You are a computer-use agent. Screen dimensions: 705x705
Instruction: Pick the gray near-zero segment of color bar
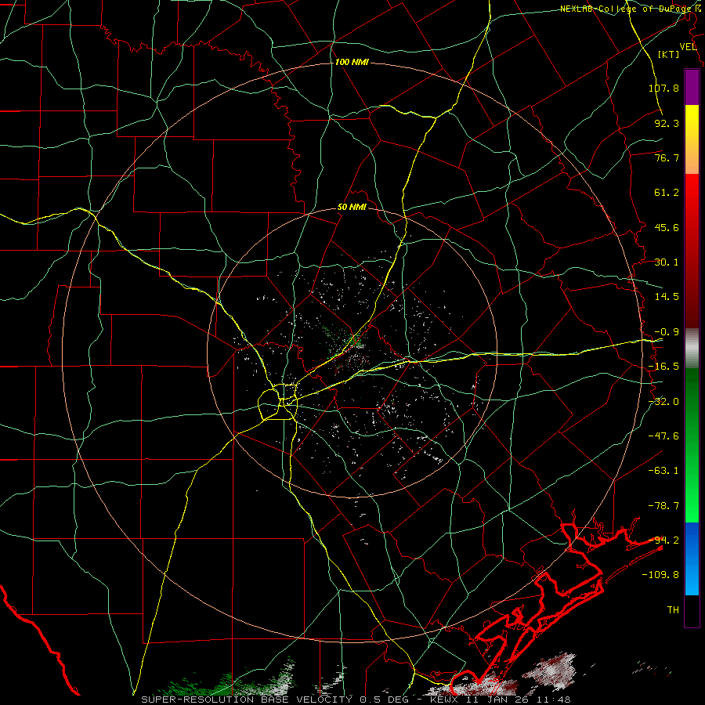pyautogui.click(x=692, y=348)
